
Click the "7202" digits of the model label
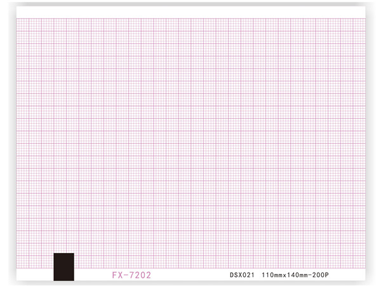pyautogui.click(x=140, y=275)
